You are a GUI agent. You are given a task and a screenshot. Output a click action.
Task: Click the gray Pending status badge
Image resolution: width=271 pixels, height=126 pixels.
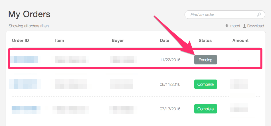pyautogui.click(x=205, y=60)
